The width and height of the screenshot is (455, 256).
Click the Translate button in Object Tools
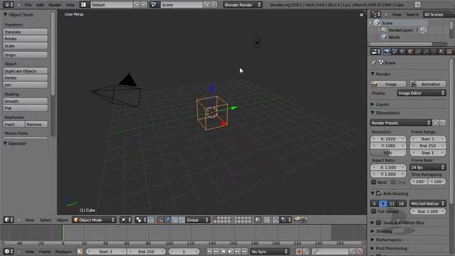(26, 31)
